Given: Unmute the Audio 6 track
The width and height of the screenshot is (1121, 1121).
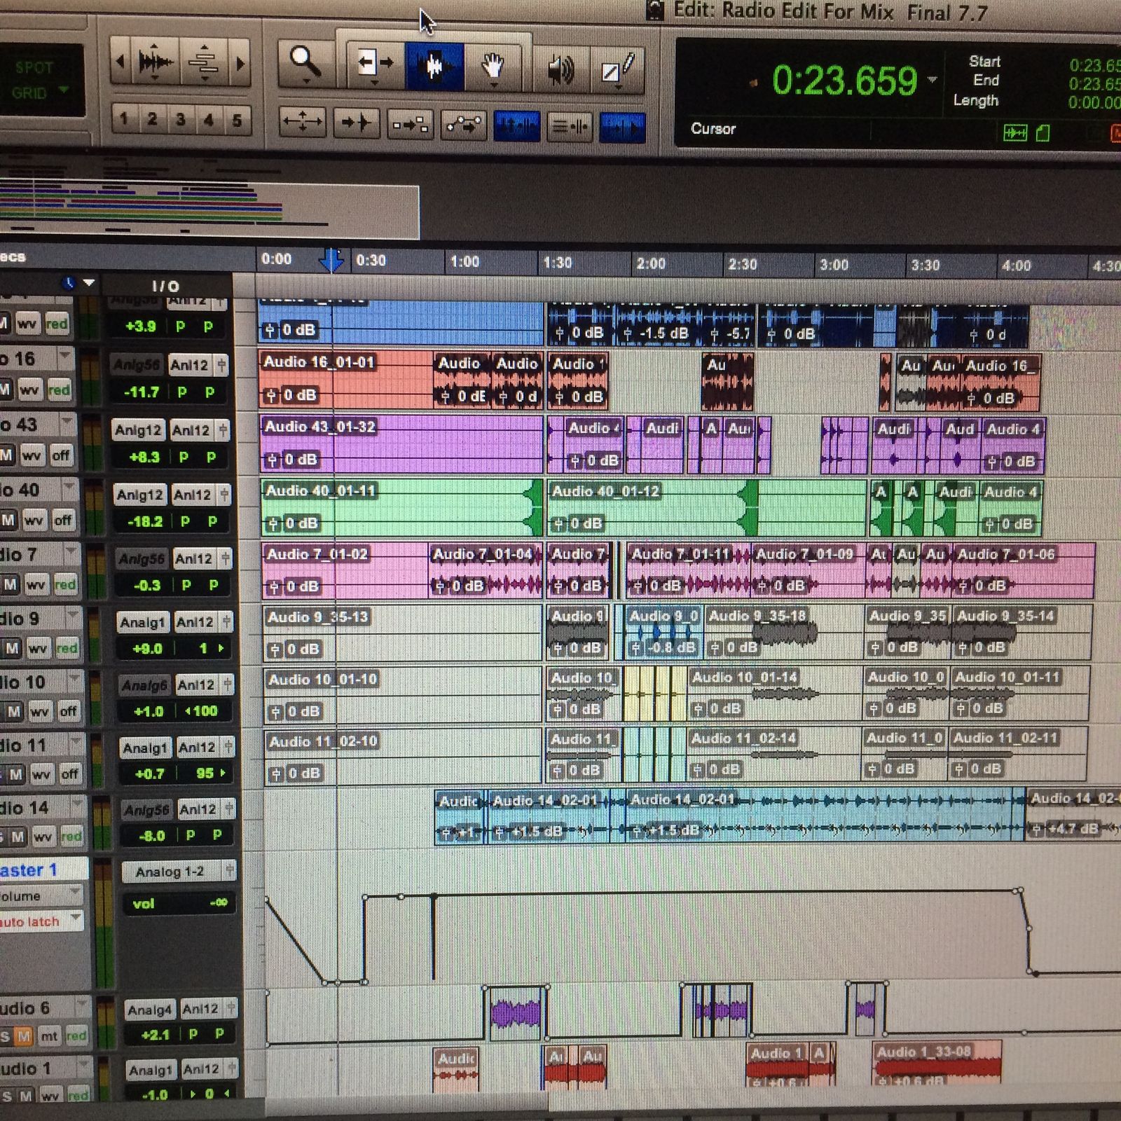Looking at the screenshot, I should pyautogui.click(x=25, y=1036).
